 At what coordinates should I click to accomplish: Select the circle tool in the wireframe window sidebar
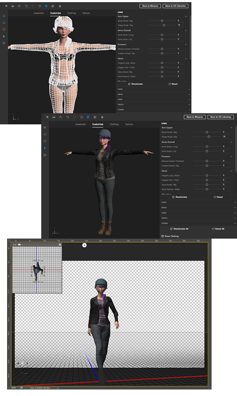pyautogui.click(x=4, y=29)
